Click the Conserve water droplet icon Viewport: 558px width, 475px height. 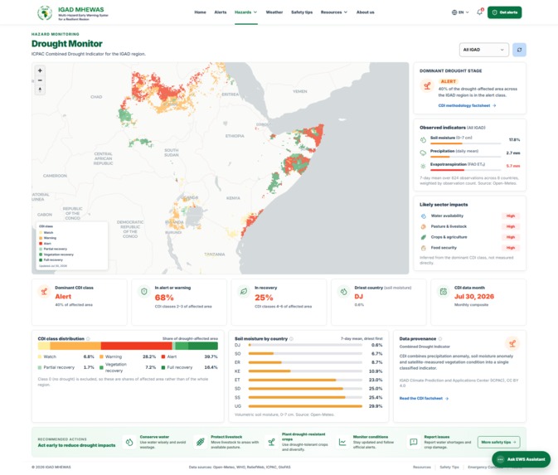[129, 442]
